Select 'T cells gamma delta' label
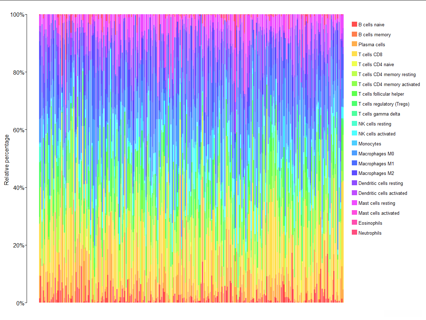Image resolution: width=426 pixels, height=320 pixels. (x=379, y=114)
